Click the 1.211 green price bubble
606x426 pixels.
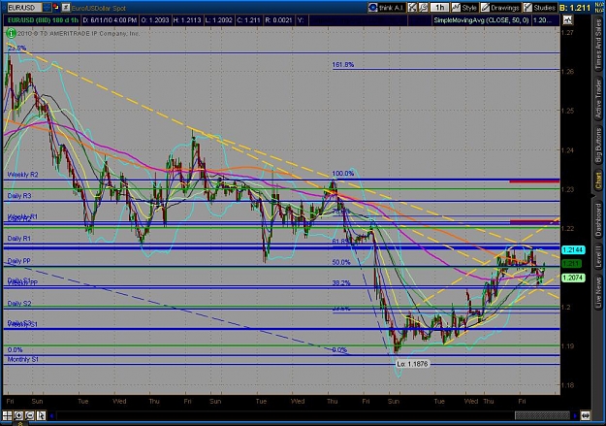click(571, 264)
